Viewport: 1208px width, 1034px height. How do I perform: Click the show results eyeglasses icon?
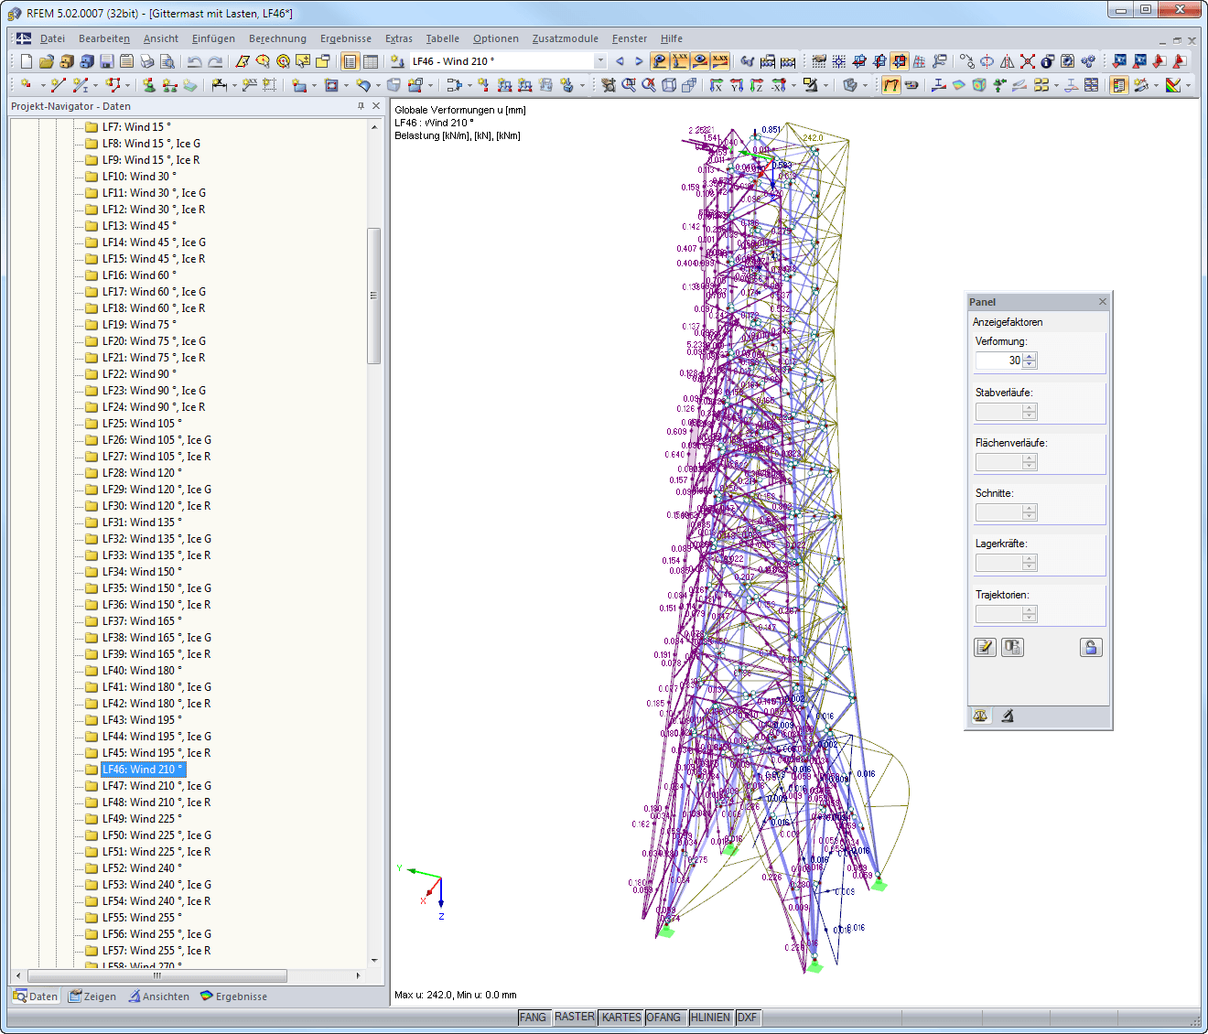coord(749,61)
